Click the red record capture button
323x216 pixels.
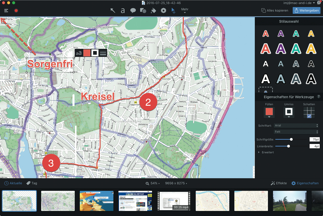16,11
